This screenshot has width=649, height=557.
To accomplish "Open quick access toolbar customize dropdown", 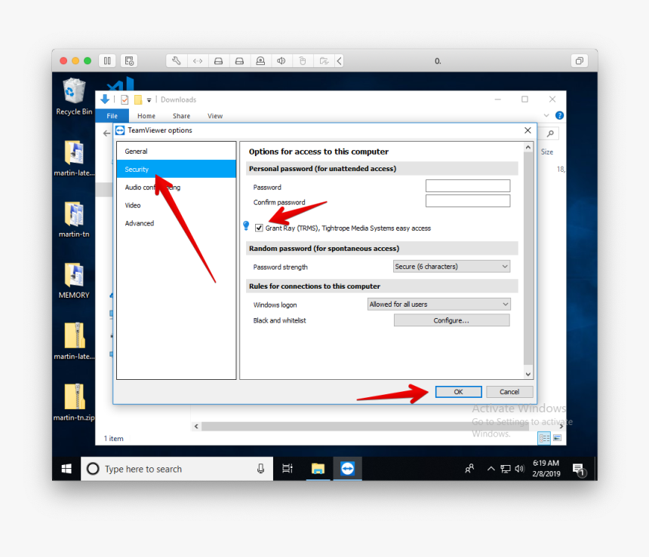I will click(149, 100).
